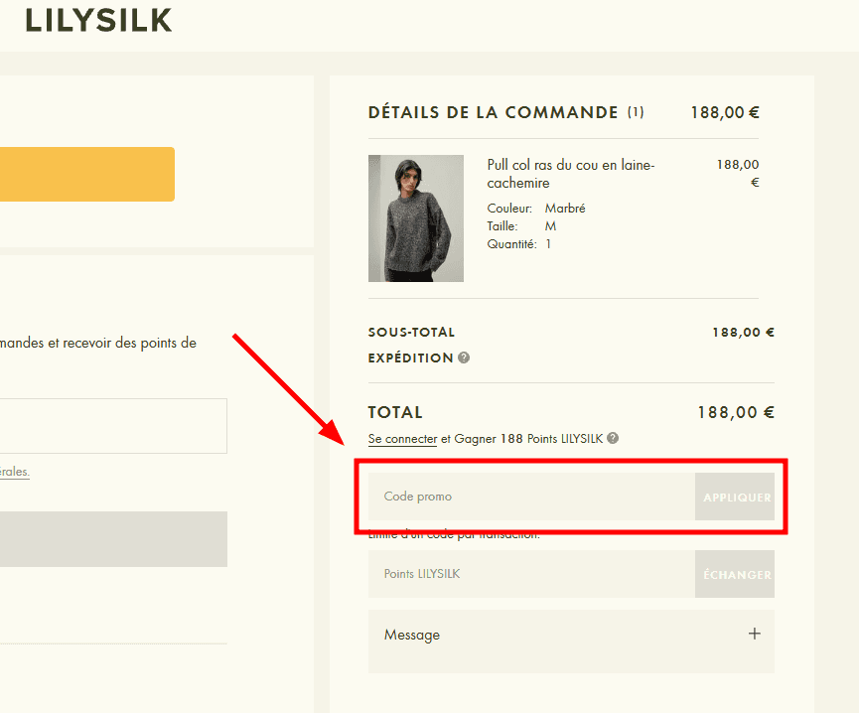This screenshot has height=713, width=859.
Task: Click the Code promo input field
Action: pyautogui.click(x=497, y=497)
